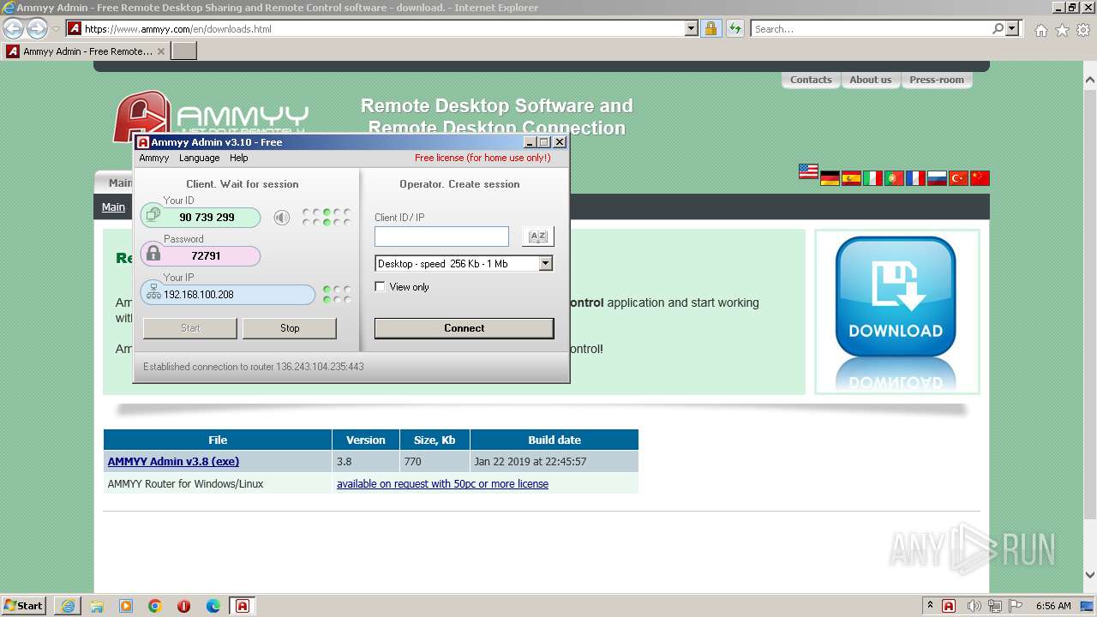Open Chrome from the taskbar
The image size is (1097, 617).
155,606
